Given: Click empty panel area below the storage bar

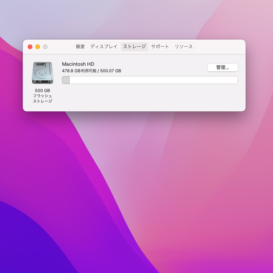Looking at the screenshot, I should [150, 98].
